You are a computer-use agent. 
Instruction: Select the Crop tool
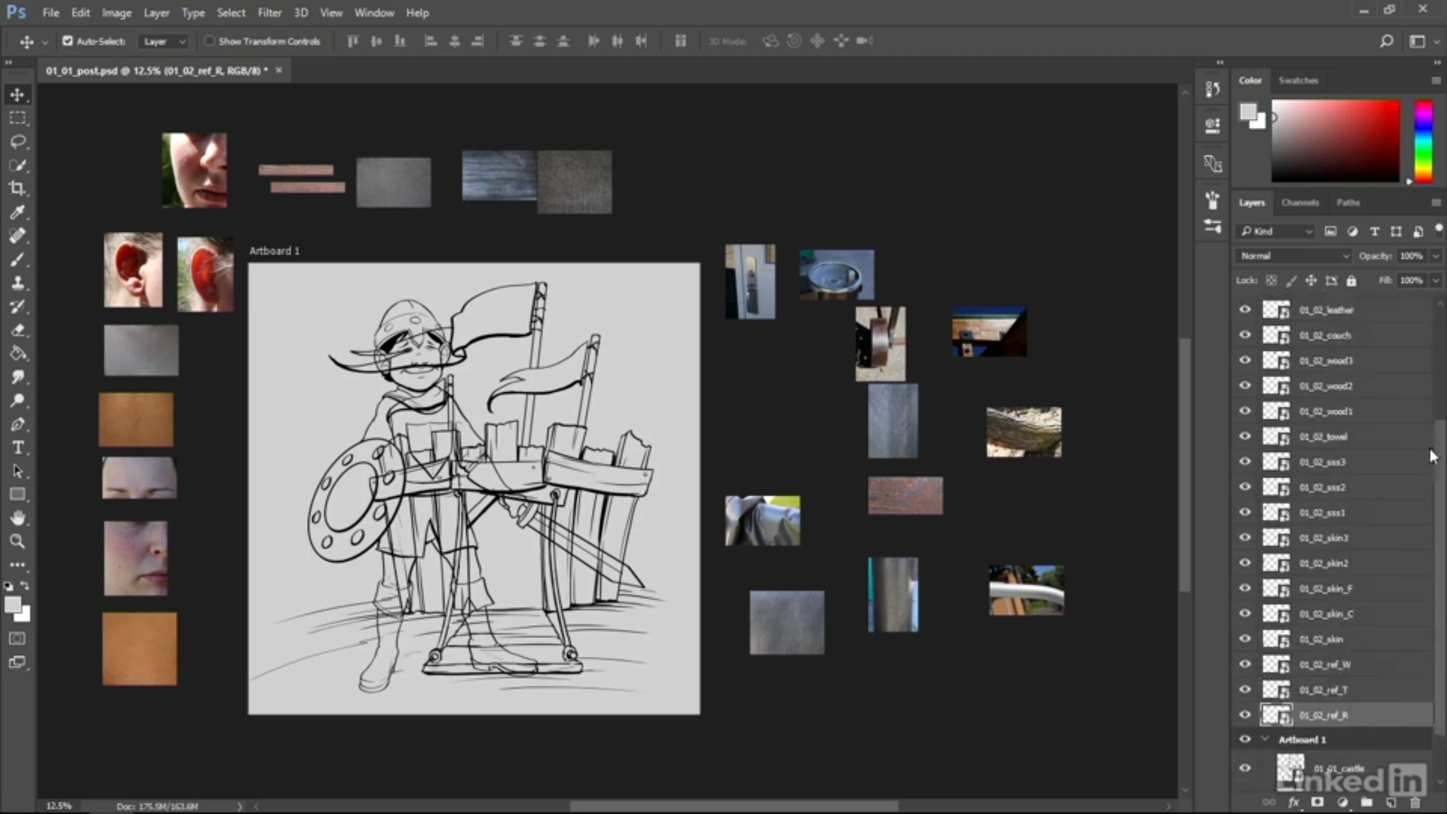click(18, 188)
